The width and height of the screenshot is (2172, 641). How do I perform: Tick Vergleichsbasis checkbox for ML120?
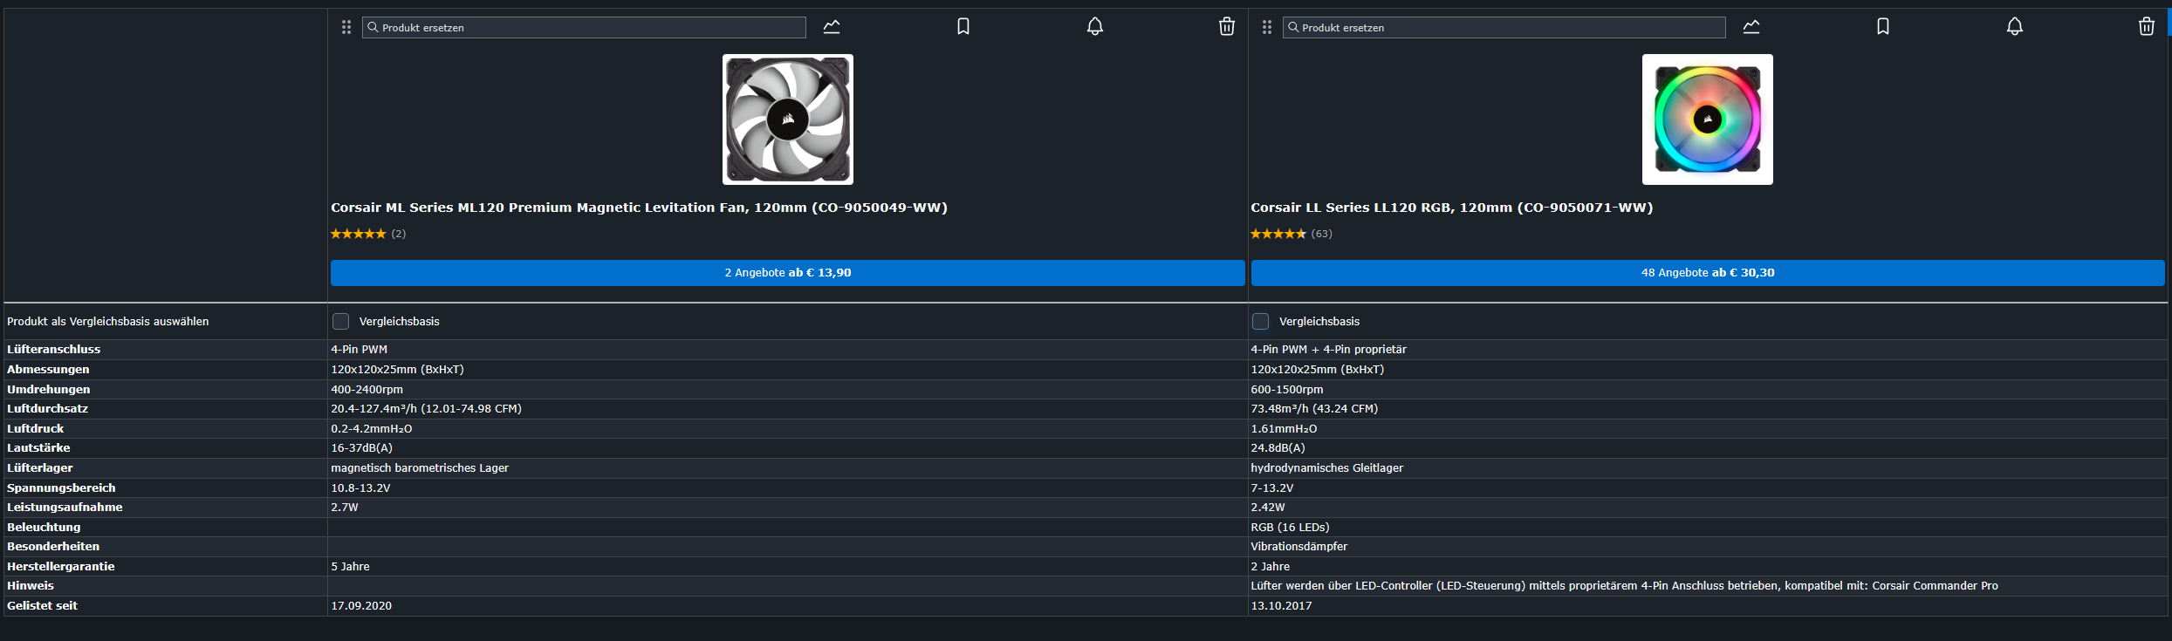point(341,322)
